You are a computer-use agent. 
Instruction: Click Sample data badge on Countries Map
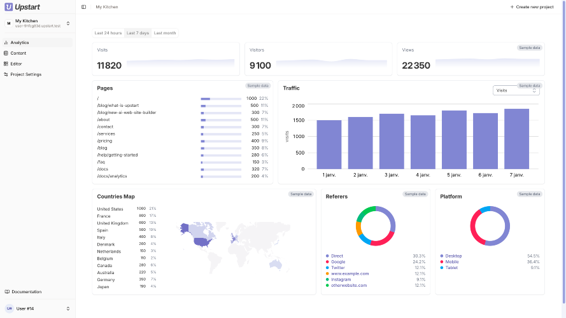[301, 194]
